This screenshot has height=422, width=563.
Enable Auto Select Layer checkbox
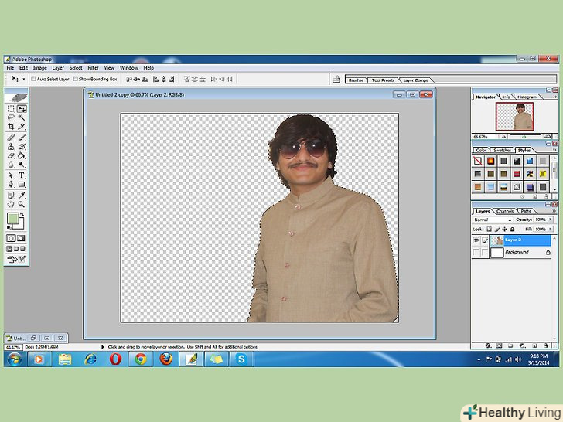click(x=34, y=79)
